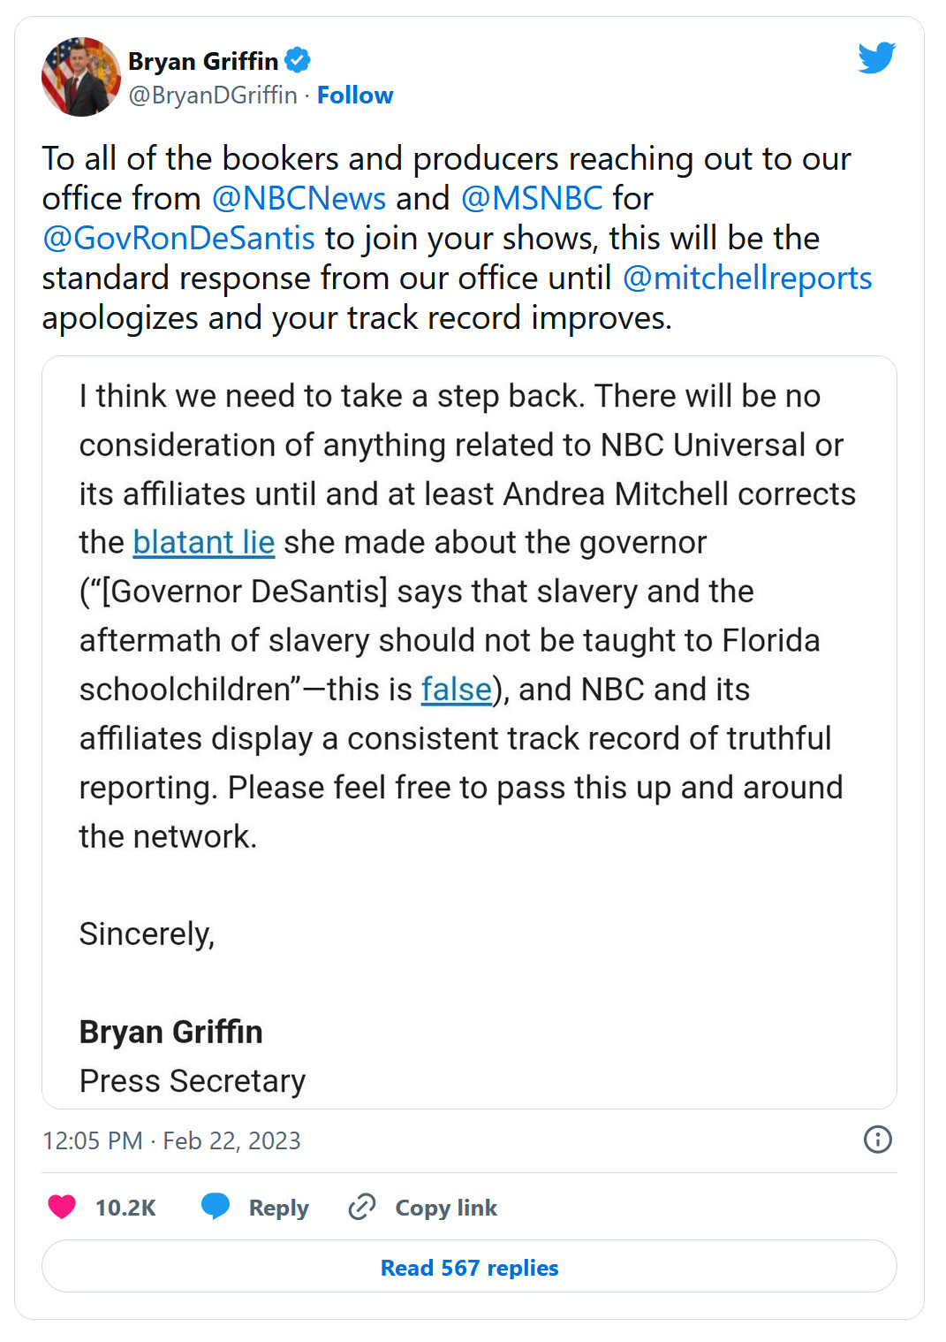
Task: Follow Bryan Griffin
Action: coord(355,95)
